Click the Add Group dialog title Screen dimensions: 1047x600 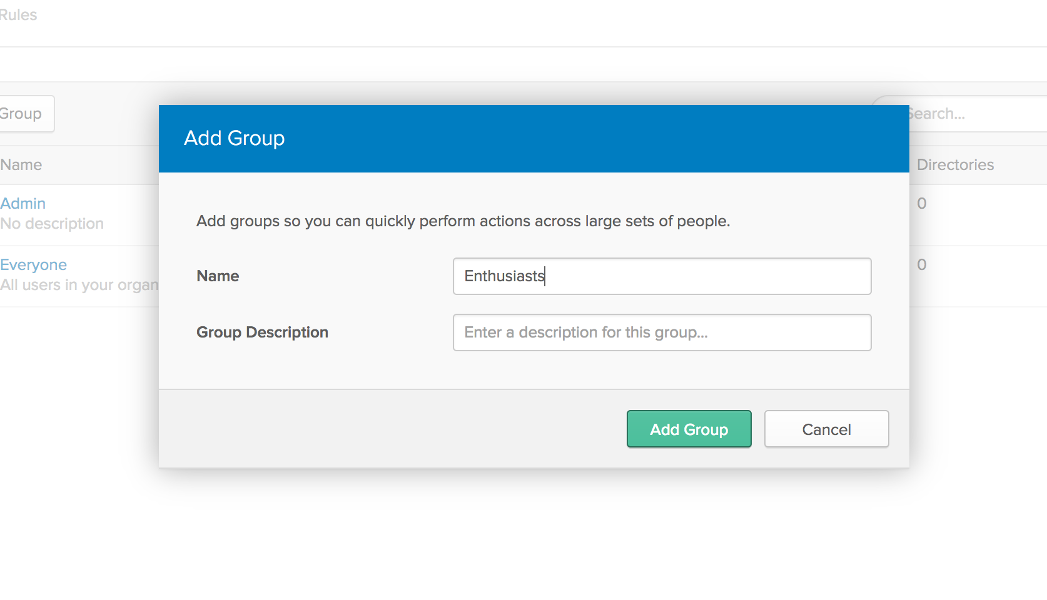pos(235,138)
